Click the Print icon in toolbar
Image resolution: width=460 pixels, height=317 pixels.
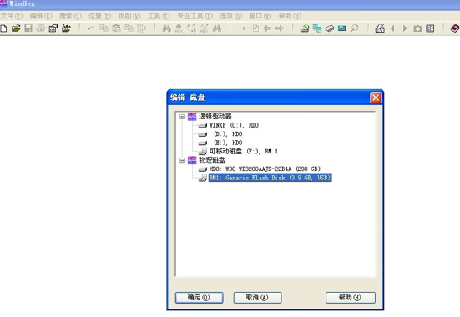click(41, 28)
